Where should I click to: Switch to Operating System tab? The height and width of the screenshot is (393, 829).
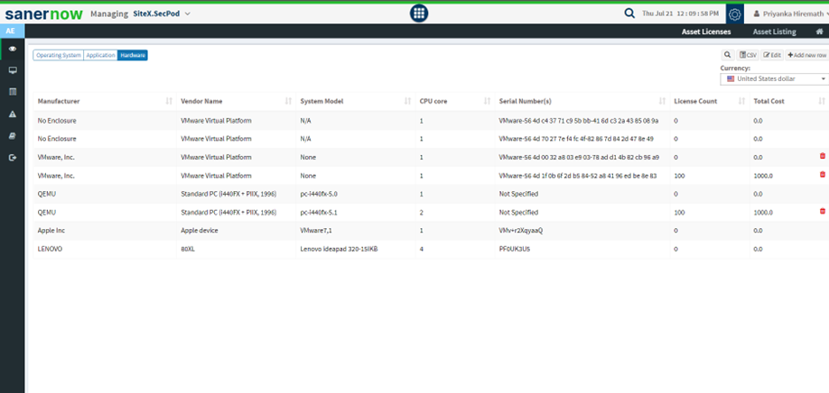point(58,55)
